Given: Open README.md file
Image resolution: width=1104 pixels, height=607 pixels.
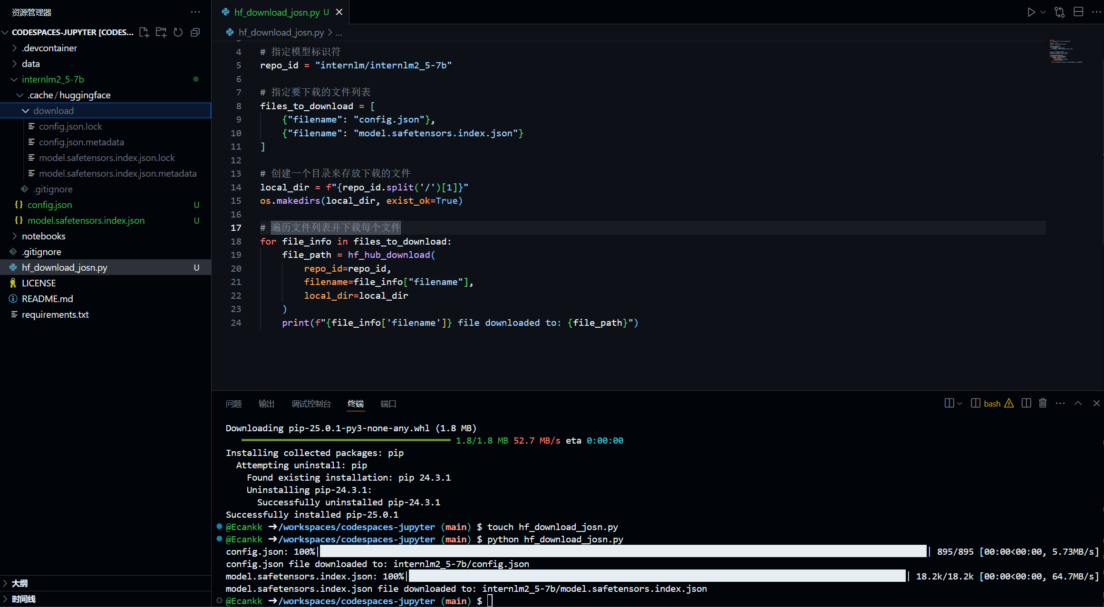Looking at the screenshot, I should (106, 299).
